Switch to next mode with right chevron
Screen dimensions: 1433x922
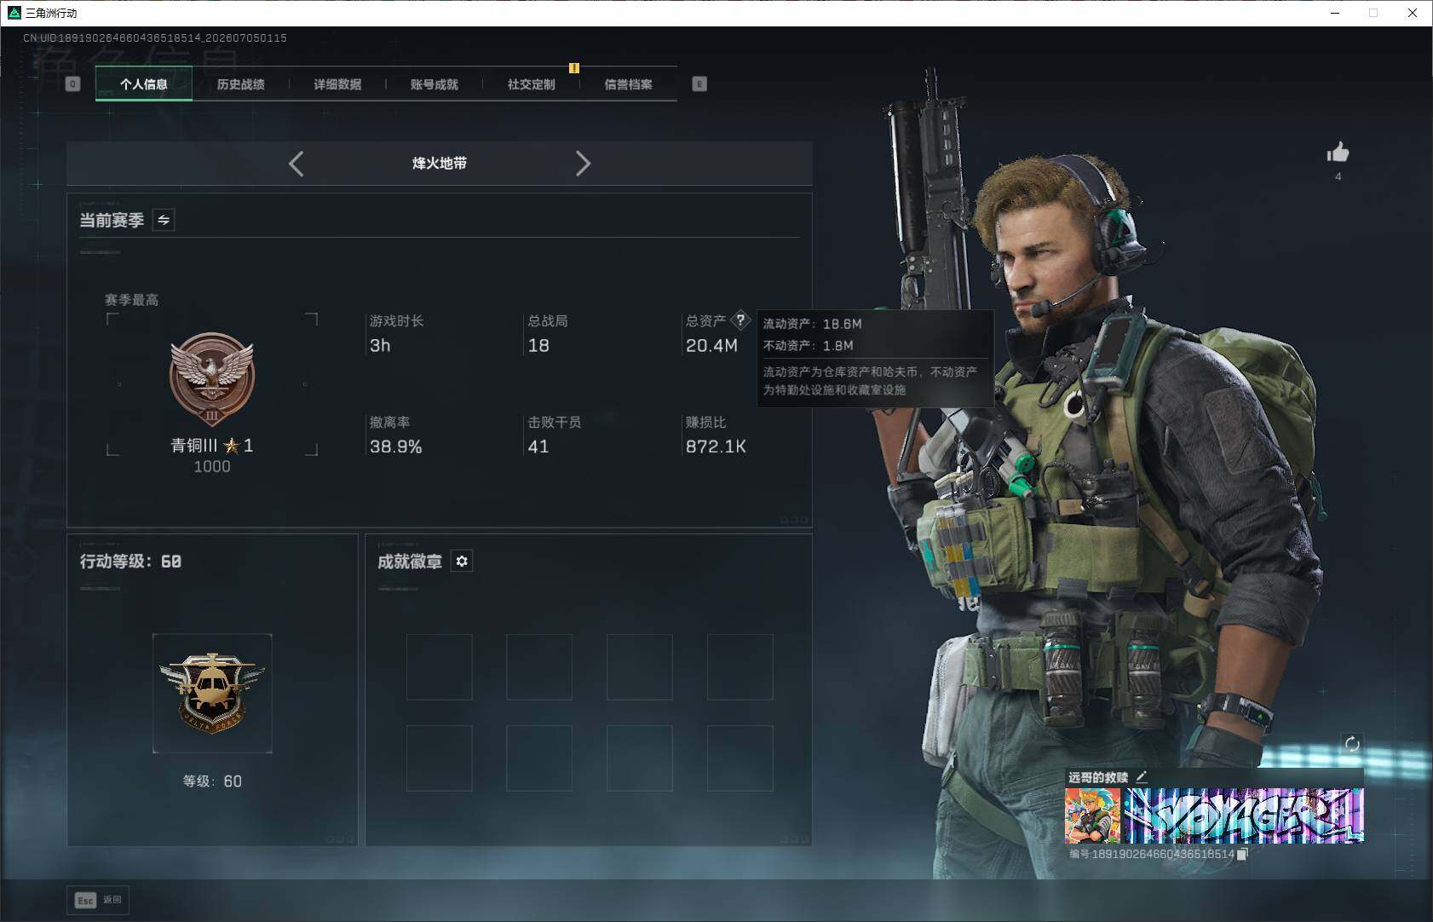[583, 164]
